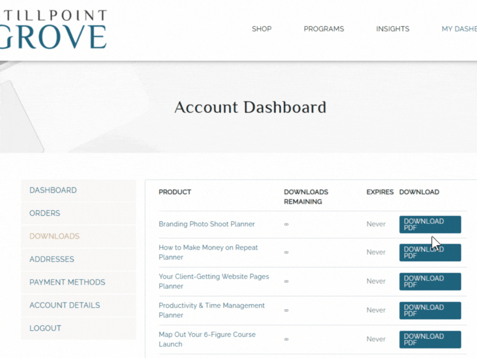477x358 pixels.
Task: Download PDF for Productivity & Time Management Planner
Action: click(429, 310)
